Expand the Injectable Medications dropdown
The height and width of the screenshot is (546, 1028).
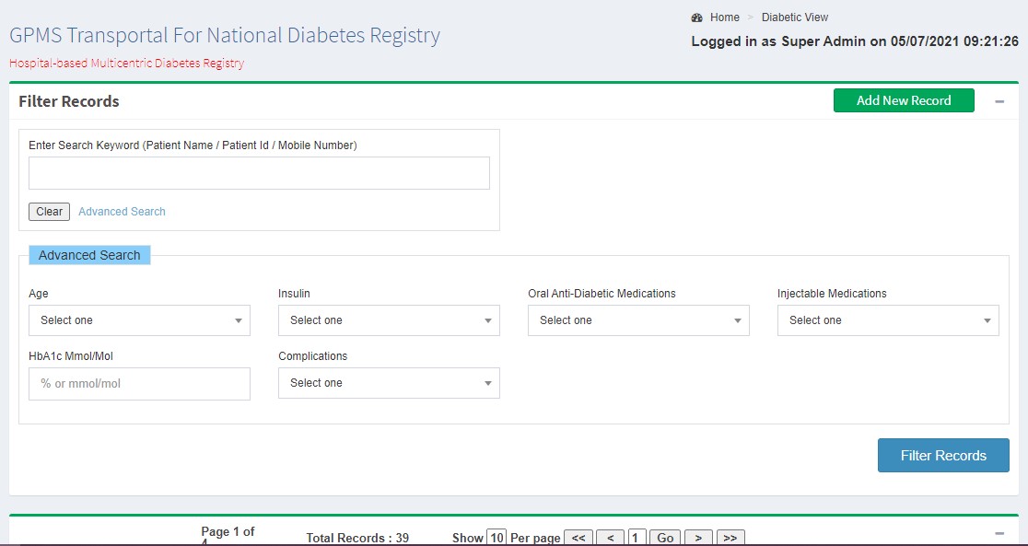(888, 320)
